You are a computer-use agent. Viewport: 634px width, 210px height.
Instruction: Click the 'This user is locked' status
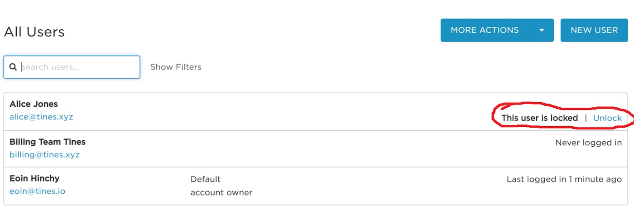click(x=539, y=118)
